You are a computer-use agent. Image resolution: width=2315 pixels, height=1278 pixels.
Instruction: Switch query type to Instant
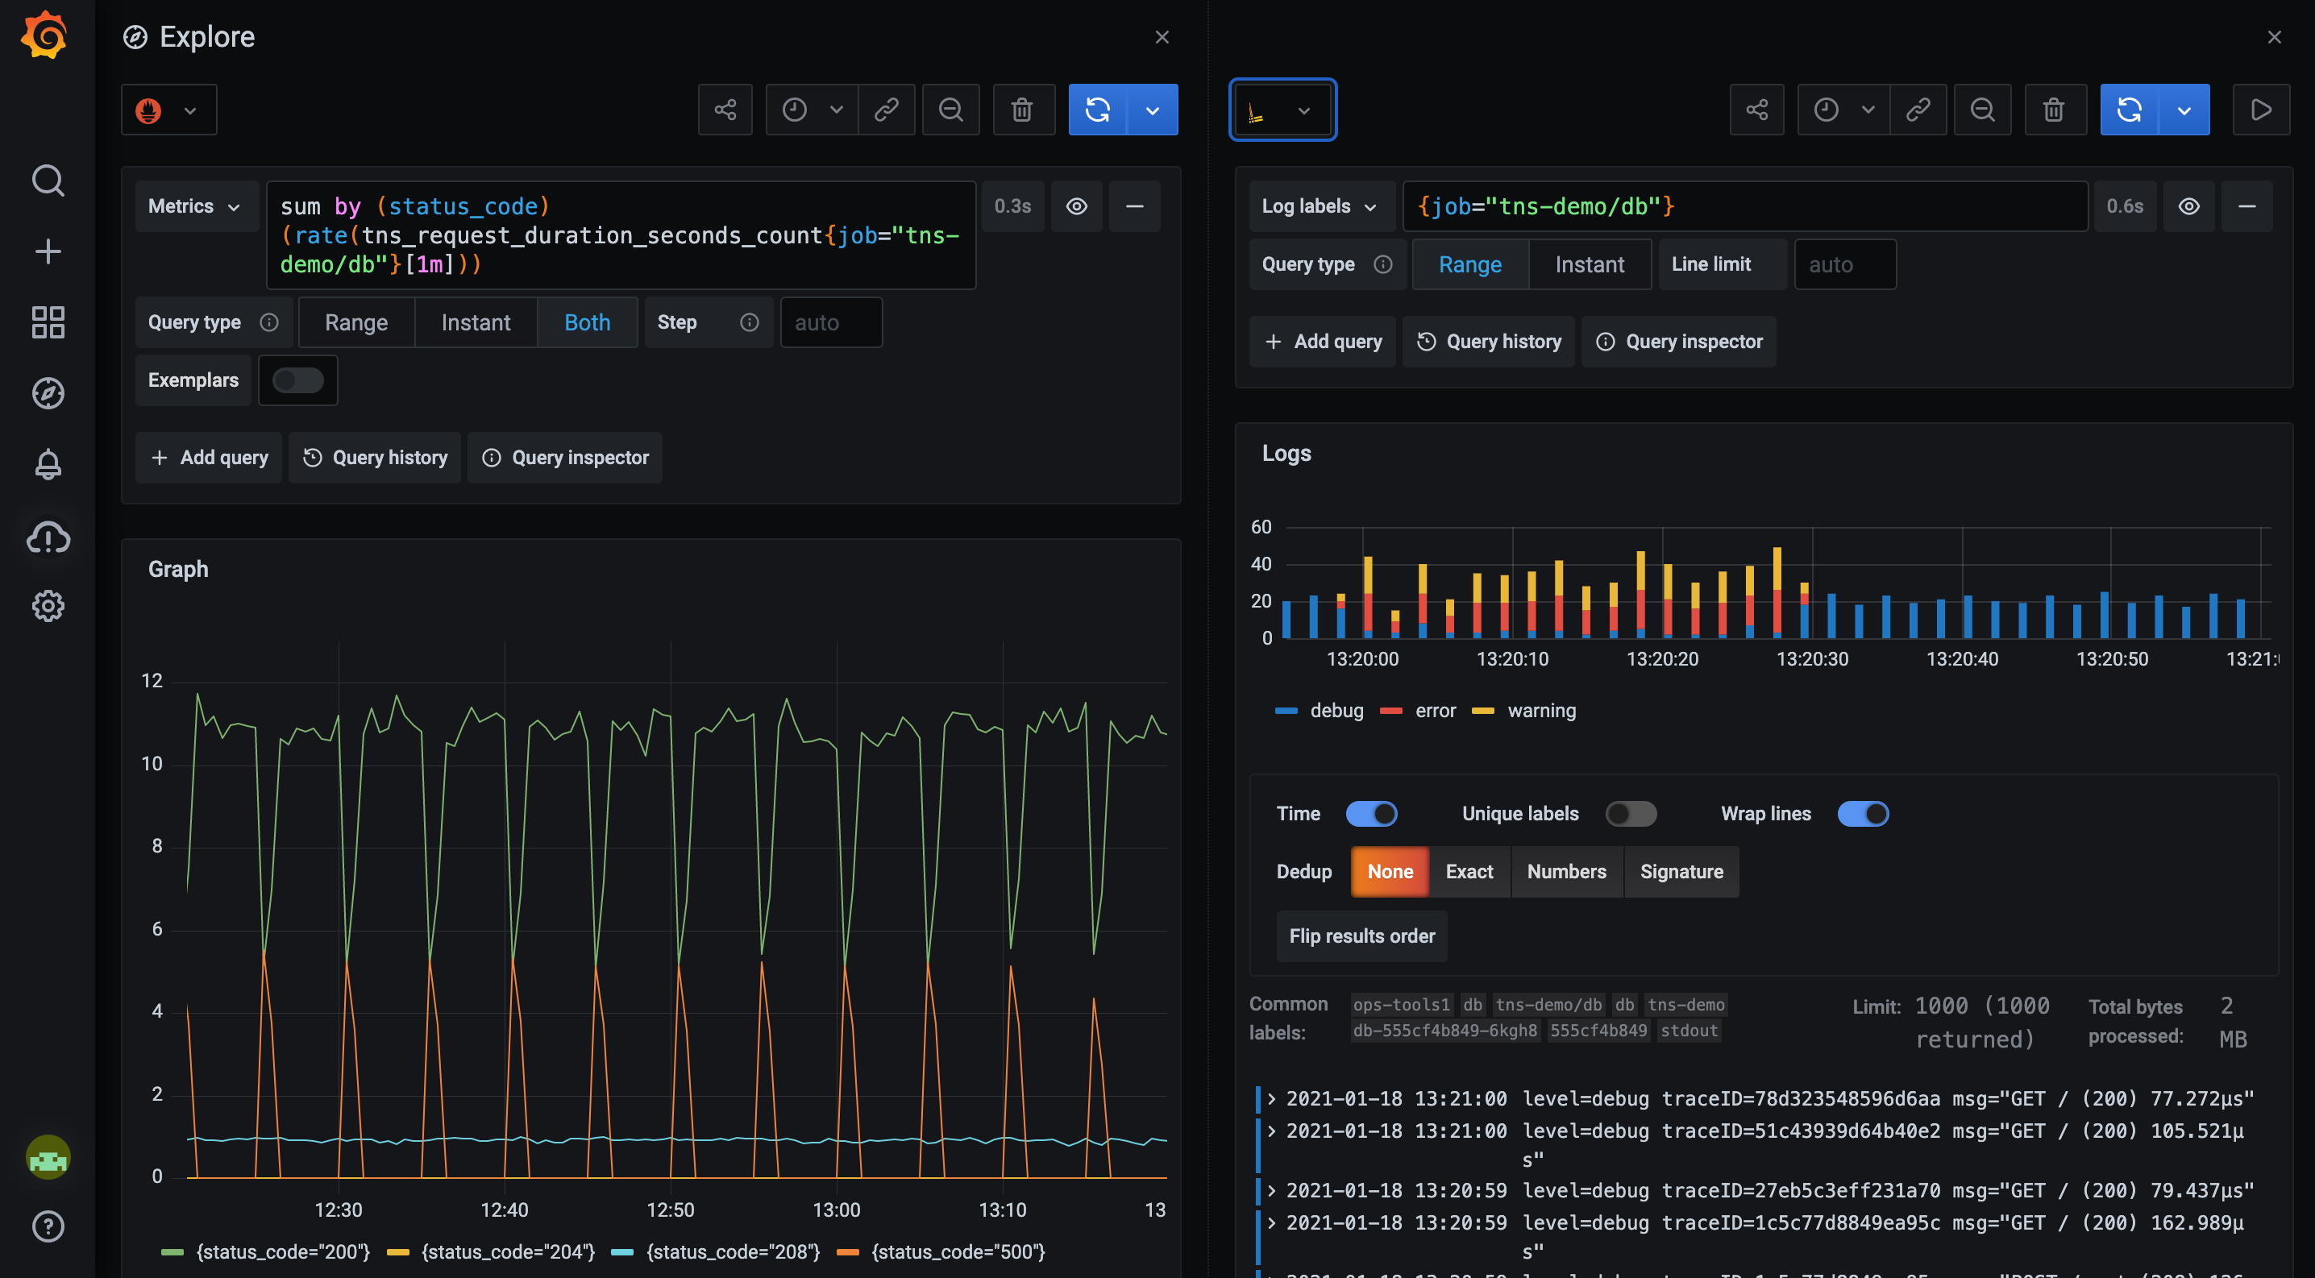tap(476, 322)
